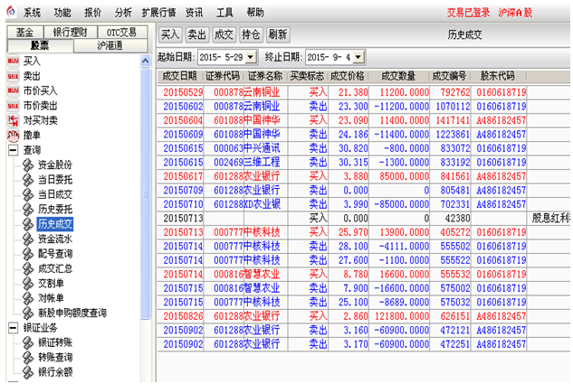Open the 扩展行情 menu

[159, 13]
